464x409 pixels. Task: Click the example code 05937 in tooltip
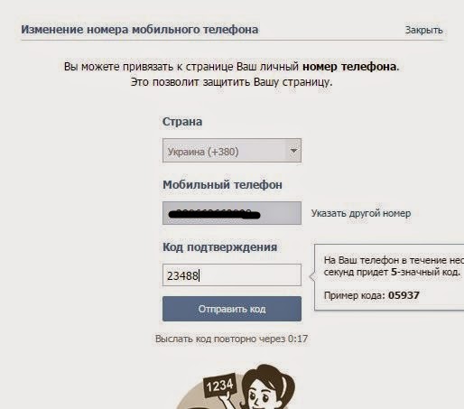pyautogui.click(x=404, y=295)
